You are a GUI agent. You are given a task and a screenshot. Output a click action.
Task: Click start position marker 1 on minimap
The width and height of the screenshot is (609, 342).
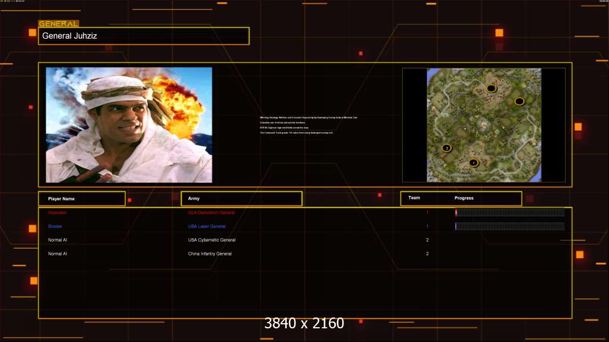click(x=473, y=162)
